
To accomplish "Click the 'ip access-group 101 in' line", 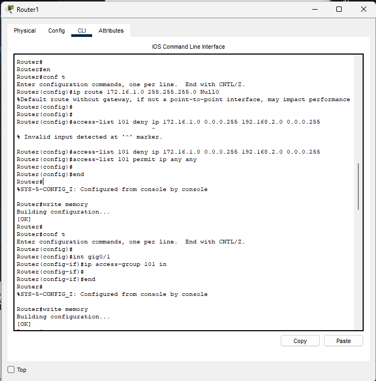I will click(92, 264).
